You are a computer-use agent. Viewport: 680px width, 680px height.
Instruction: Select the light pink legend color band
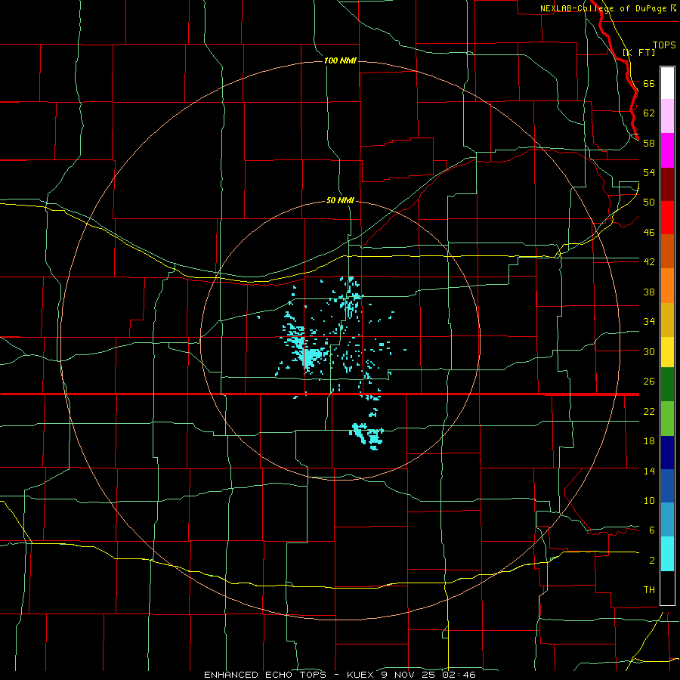point(667,116)
